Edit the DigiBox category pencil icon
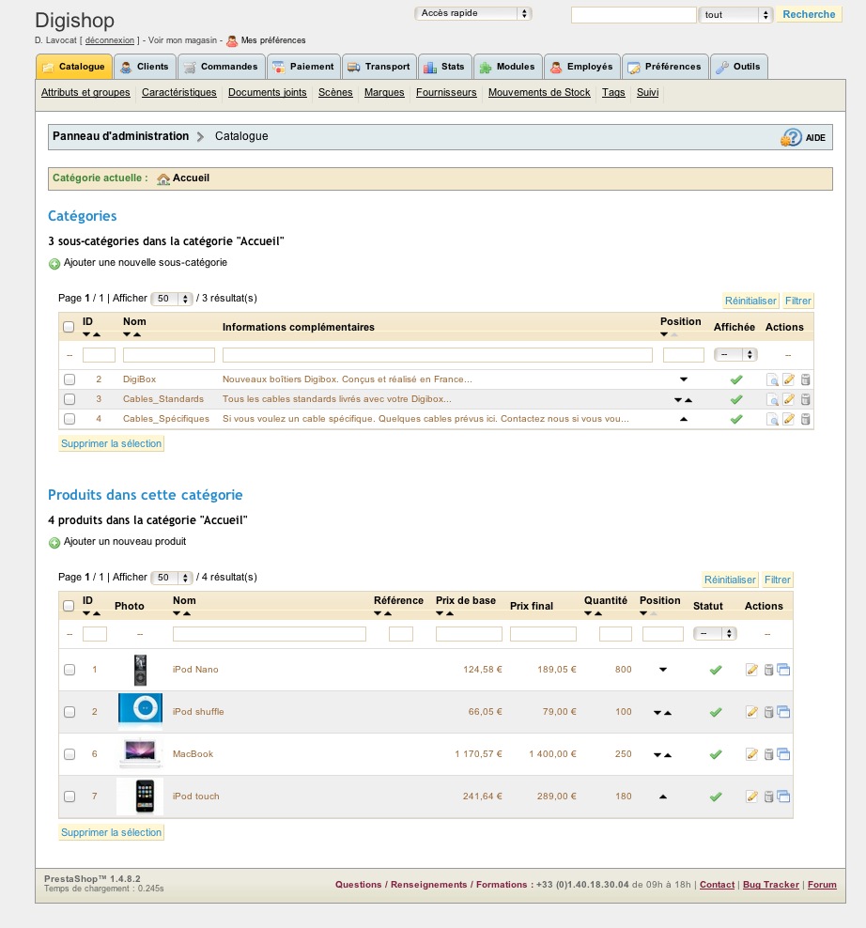The height and width of the screenshot is (928, 866). point(788,379)
